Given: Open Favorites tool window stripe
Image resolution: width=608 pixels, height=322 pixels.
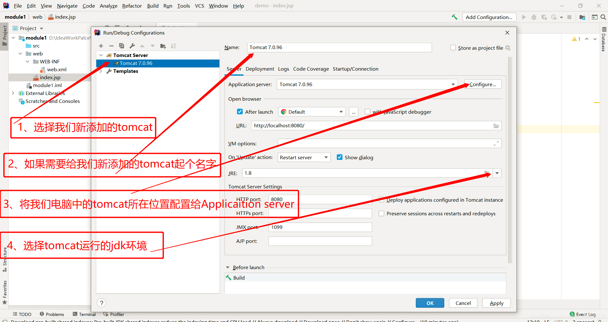Looking at the screenshot, I should (4, 292).
